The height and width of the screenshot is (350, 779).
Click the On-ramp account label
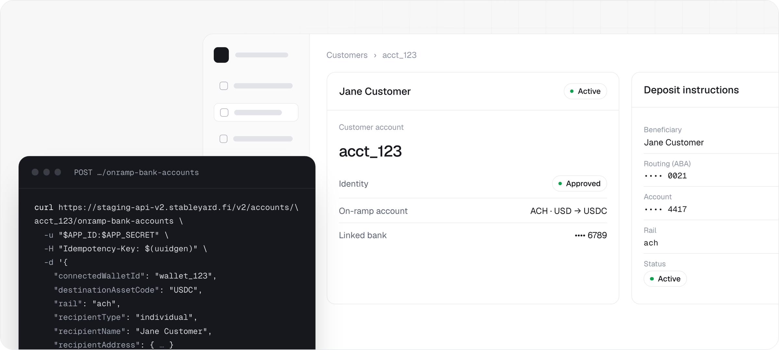[x=373, y=211]
